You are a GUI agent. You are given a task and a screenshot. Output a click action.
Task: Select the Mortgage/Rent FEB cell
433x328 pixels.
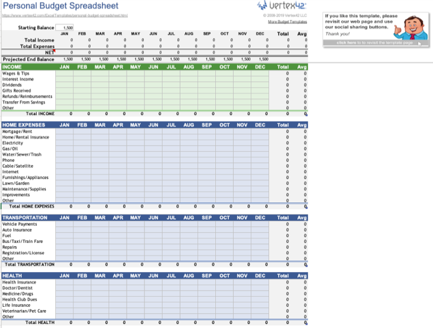(x=83, y=132)
